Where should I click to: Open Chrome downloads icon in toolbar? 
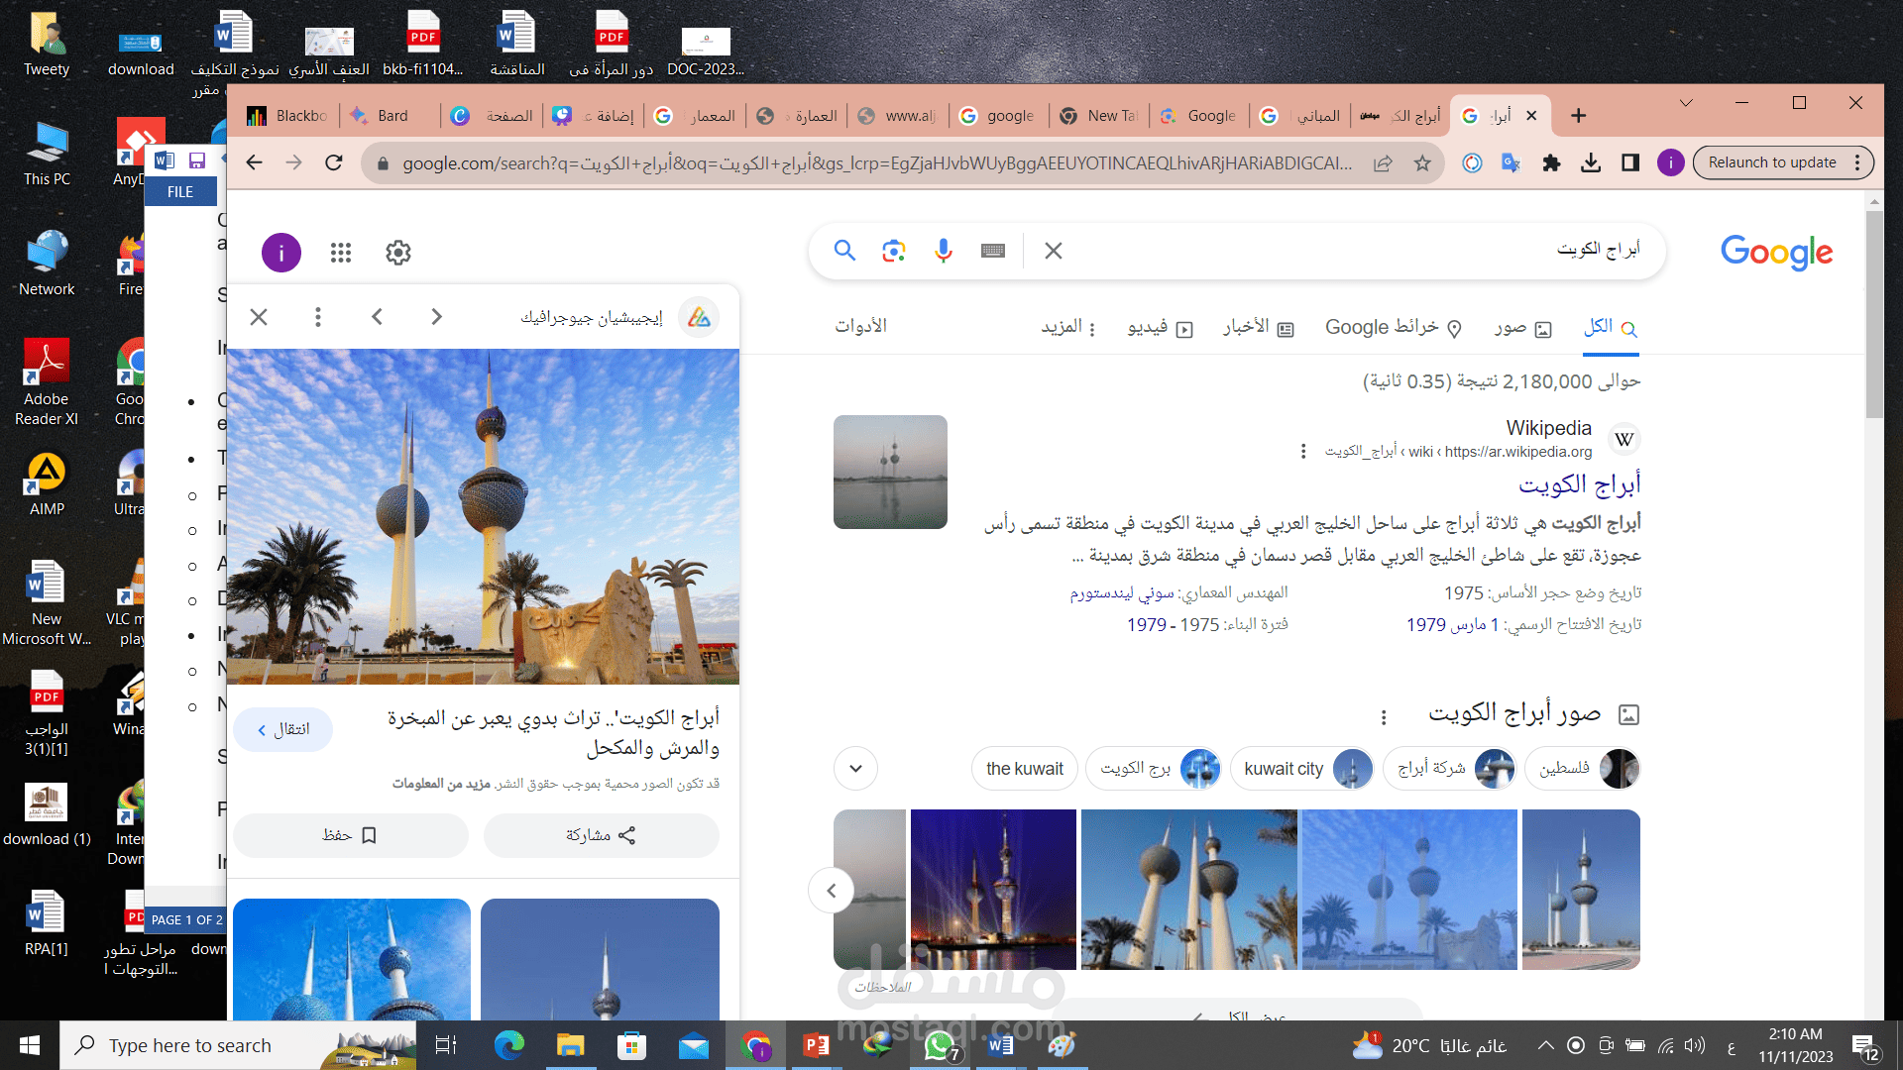1591,163
